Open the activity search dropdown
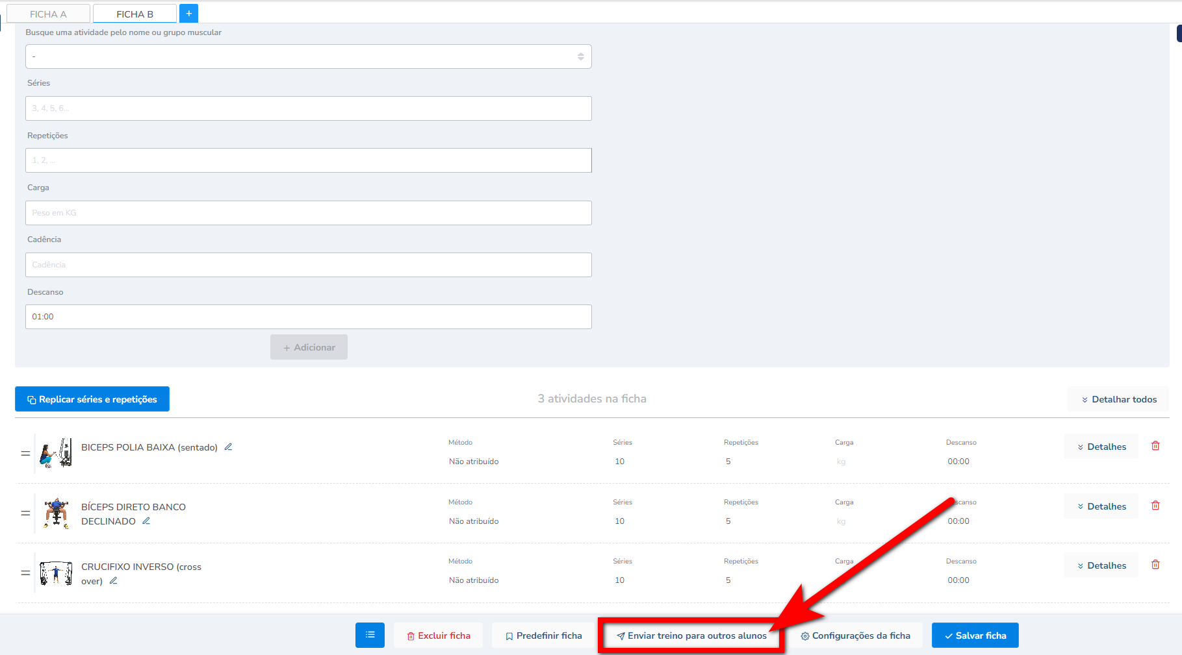 click(308, 56)
